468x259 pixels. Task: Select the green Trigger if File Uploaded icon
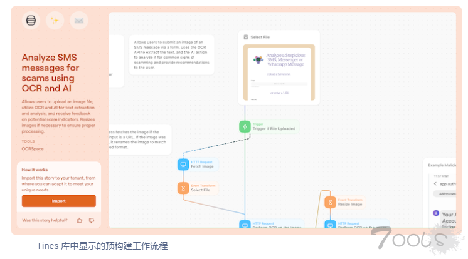(245, 126)
